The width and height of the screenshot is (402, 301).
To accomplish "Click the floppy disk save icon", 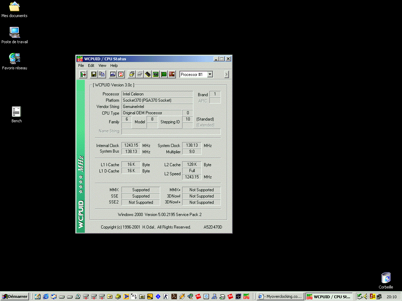I will tap(94, 75).
